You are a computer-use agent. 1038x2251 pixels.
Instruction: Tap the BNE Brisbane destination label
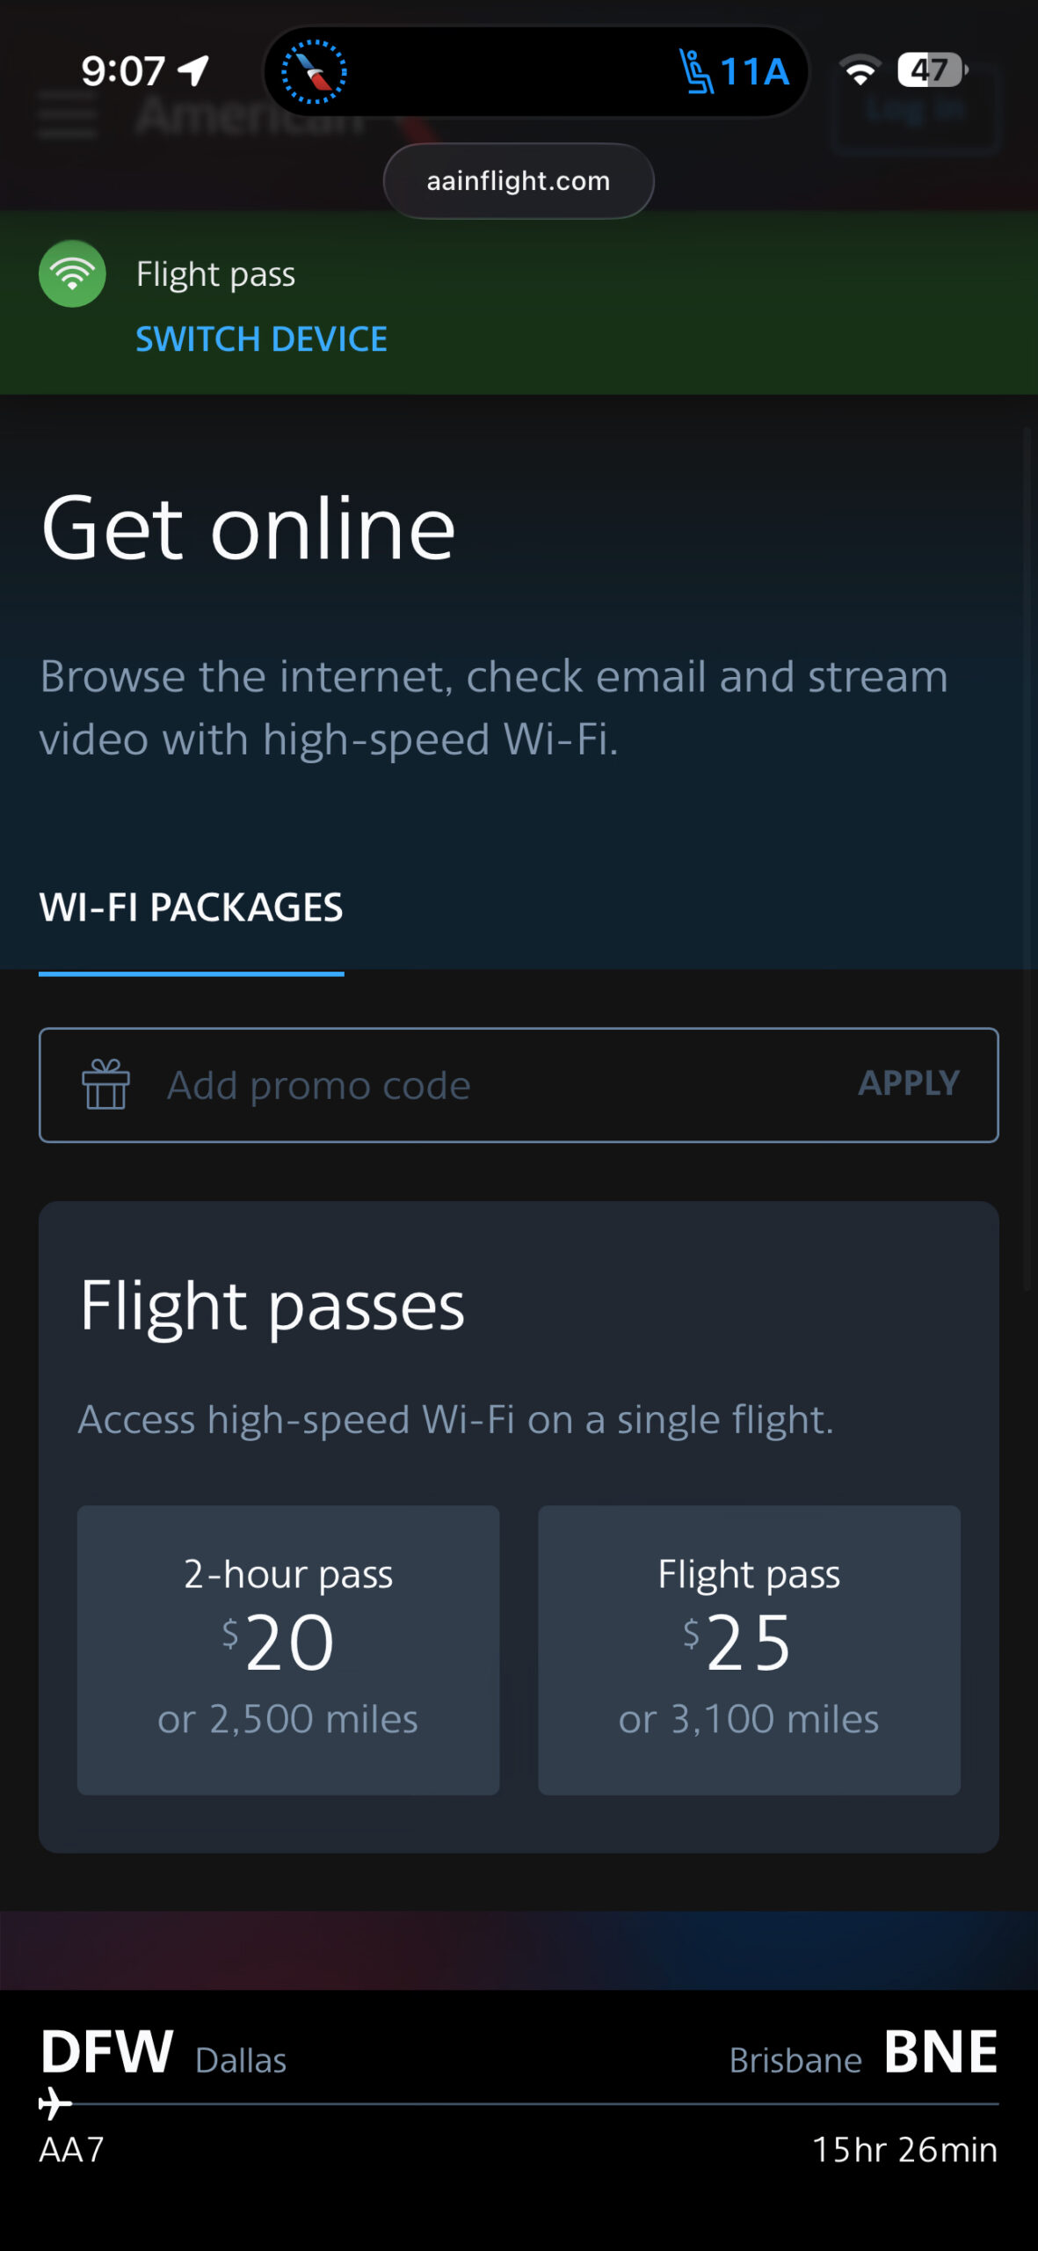939,2052
